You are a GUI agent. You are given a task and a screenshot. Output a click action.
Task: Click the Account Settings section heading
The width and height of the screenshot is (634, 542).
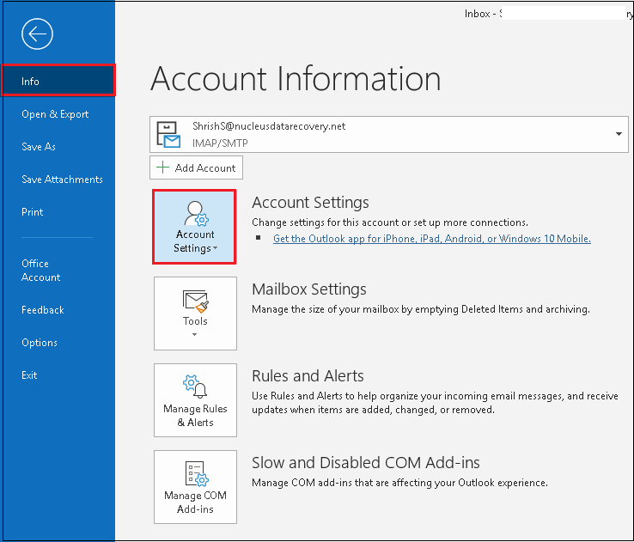pyautogui.click(x=310, y=202)
